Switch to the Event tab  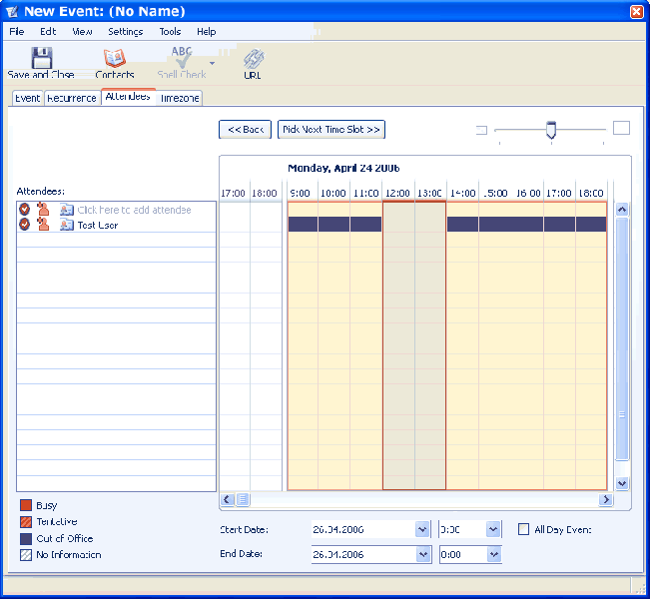[27, 98]
